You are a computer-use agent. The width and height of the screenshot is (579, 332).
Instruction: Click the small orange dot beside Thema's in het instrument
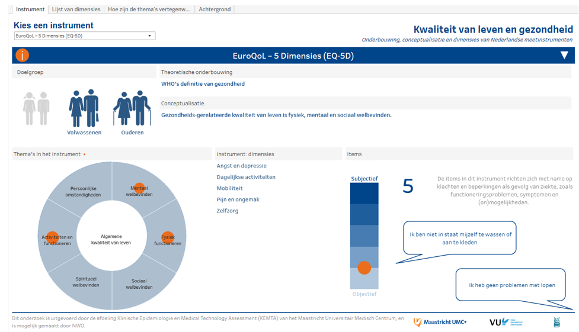click(x=84, y=154)
